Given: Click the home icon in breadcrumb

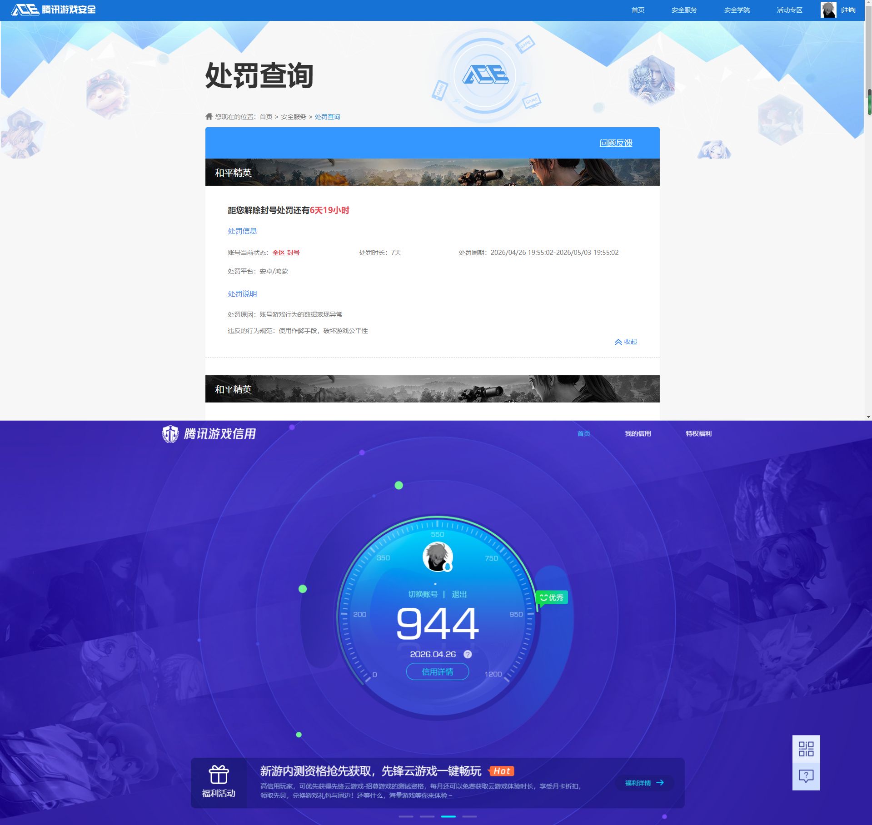Looking at the screenshot, I should 209,116.
